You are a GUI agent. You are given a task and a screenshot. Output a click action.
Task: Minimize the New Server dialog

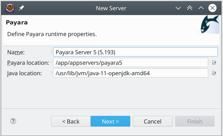(x=179, y=8)
